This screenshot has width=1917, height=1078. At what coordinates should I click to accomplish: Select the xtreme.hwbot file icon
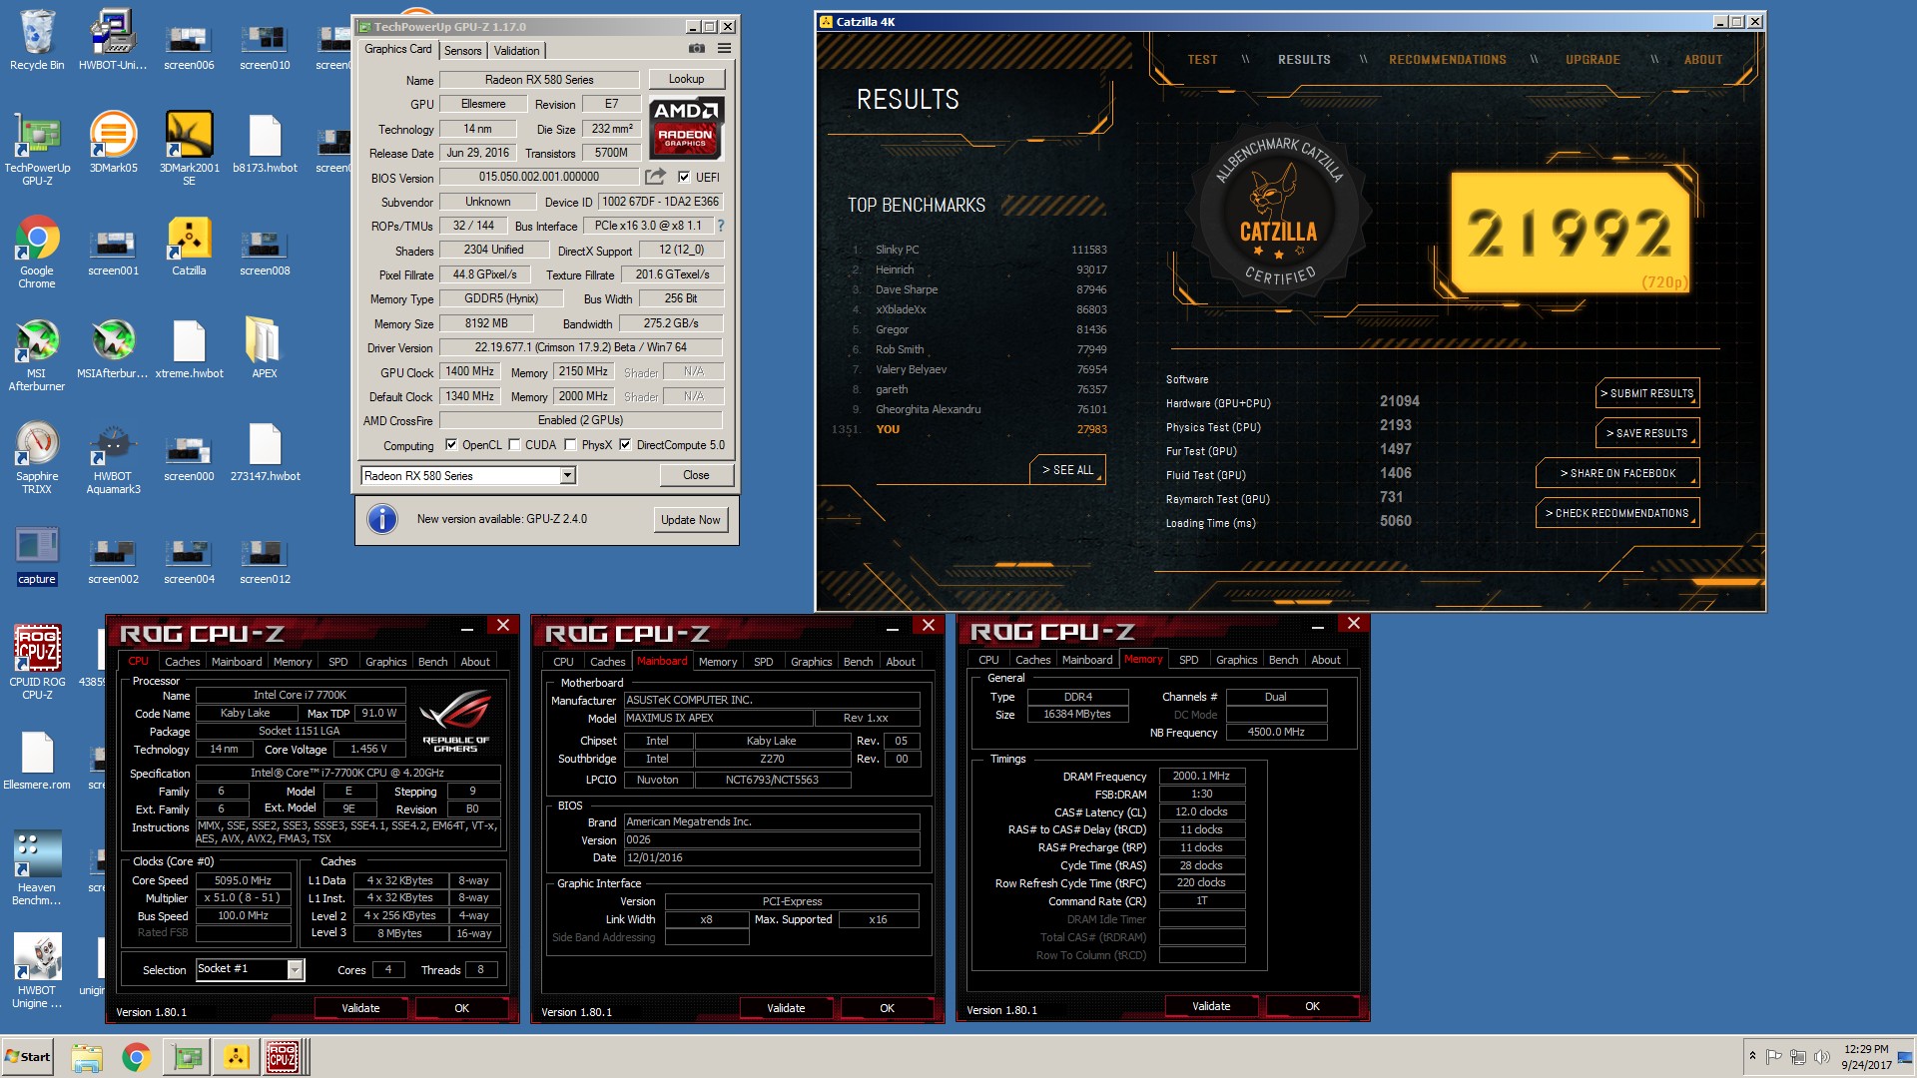(189, 348)
